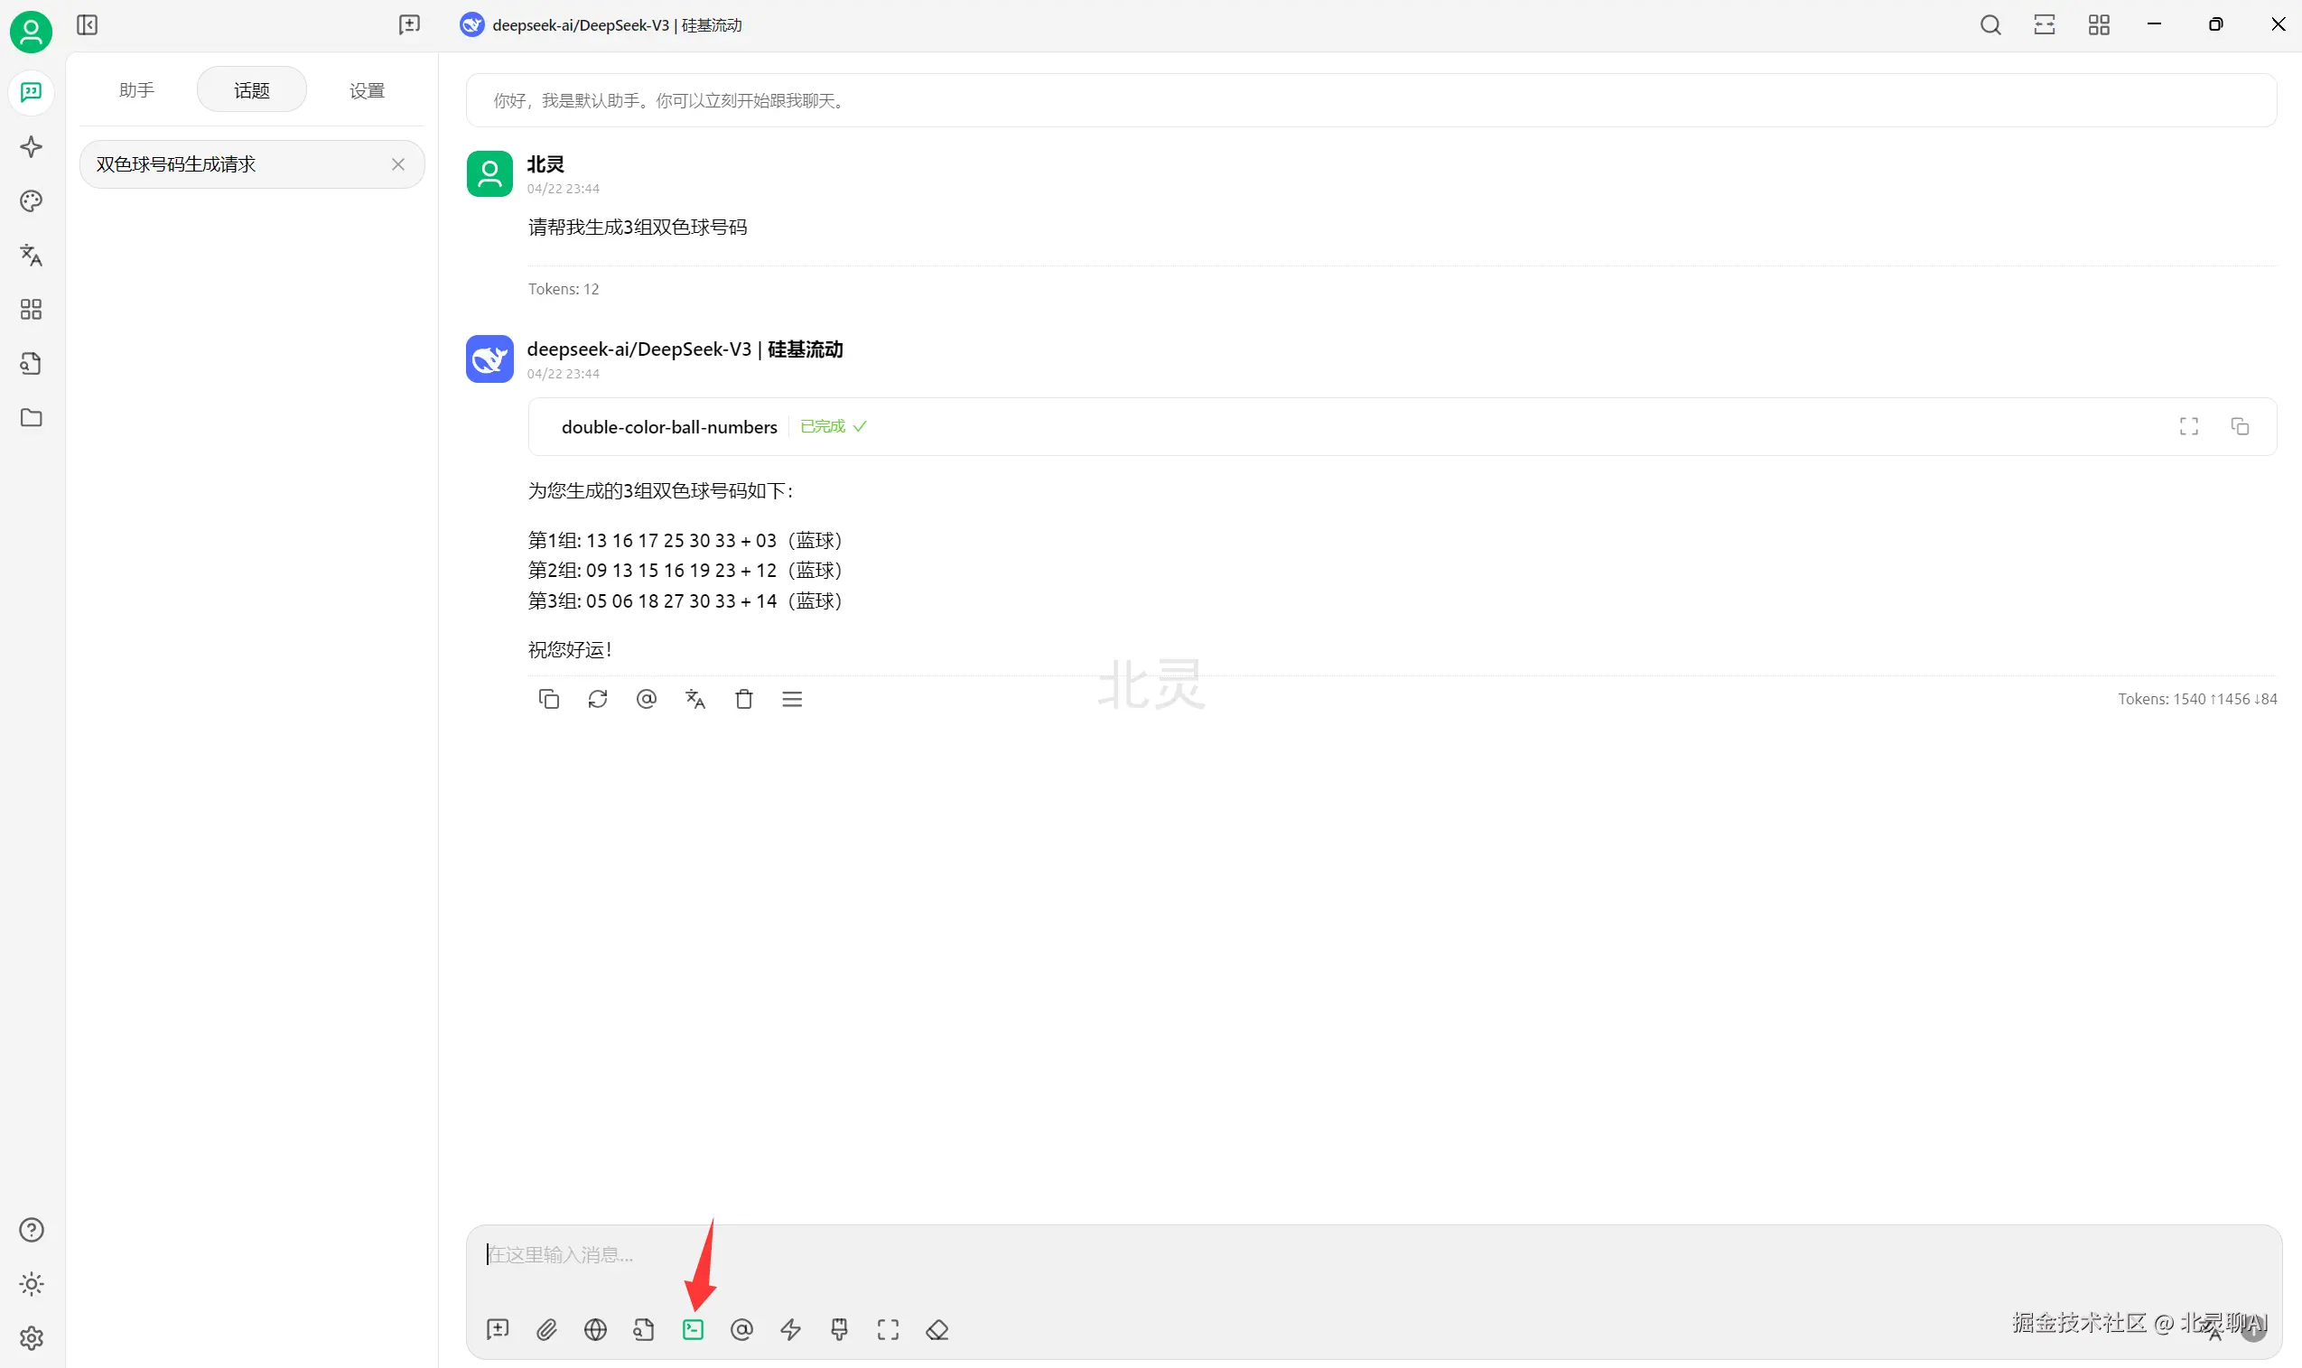Expand double-color-ball-numbers tool result
The width and height of the screenshot is (2302, 1368).
(2188, 426)
